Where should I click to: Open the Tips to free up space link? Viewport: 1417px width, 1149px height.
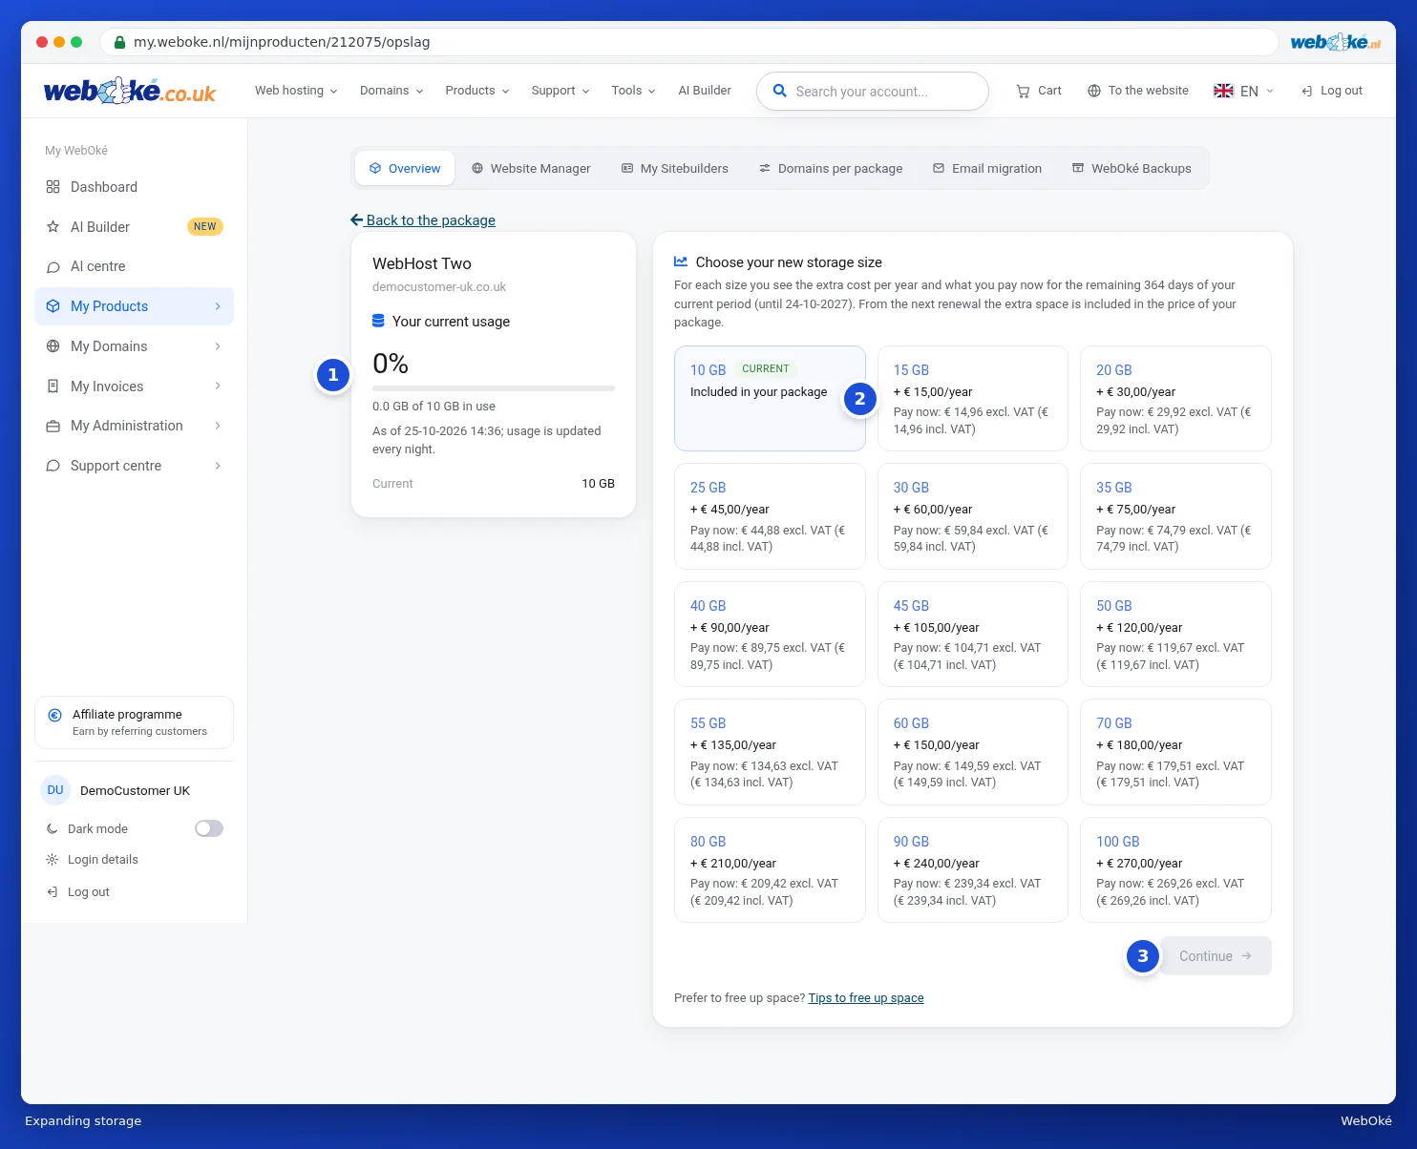point(866,998)
